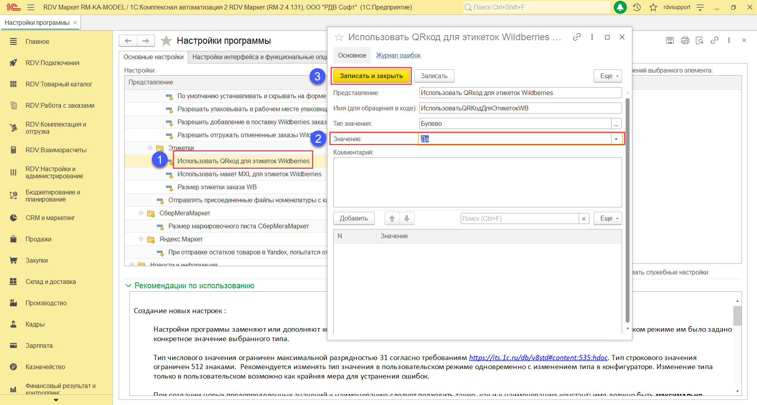
Task: Click the print icon in toolbar
Action: click(685, 41)
